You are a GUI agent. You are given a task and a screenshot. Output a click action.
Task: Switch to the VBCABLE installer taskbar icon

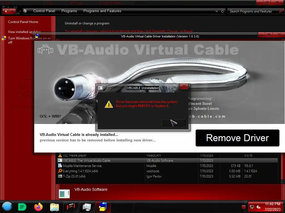[103, 207]
